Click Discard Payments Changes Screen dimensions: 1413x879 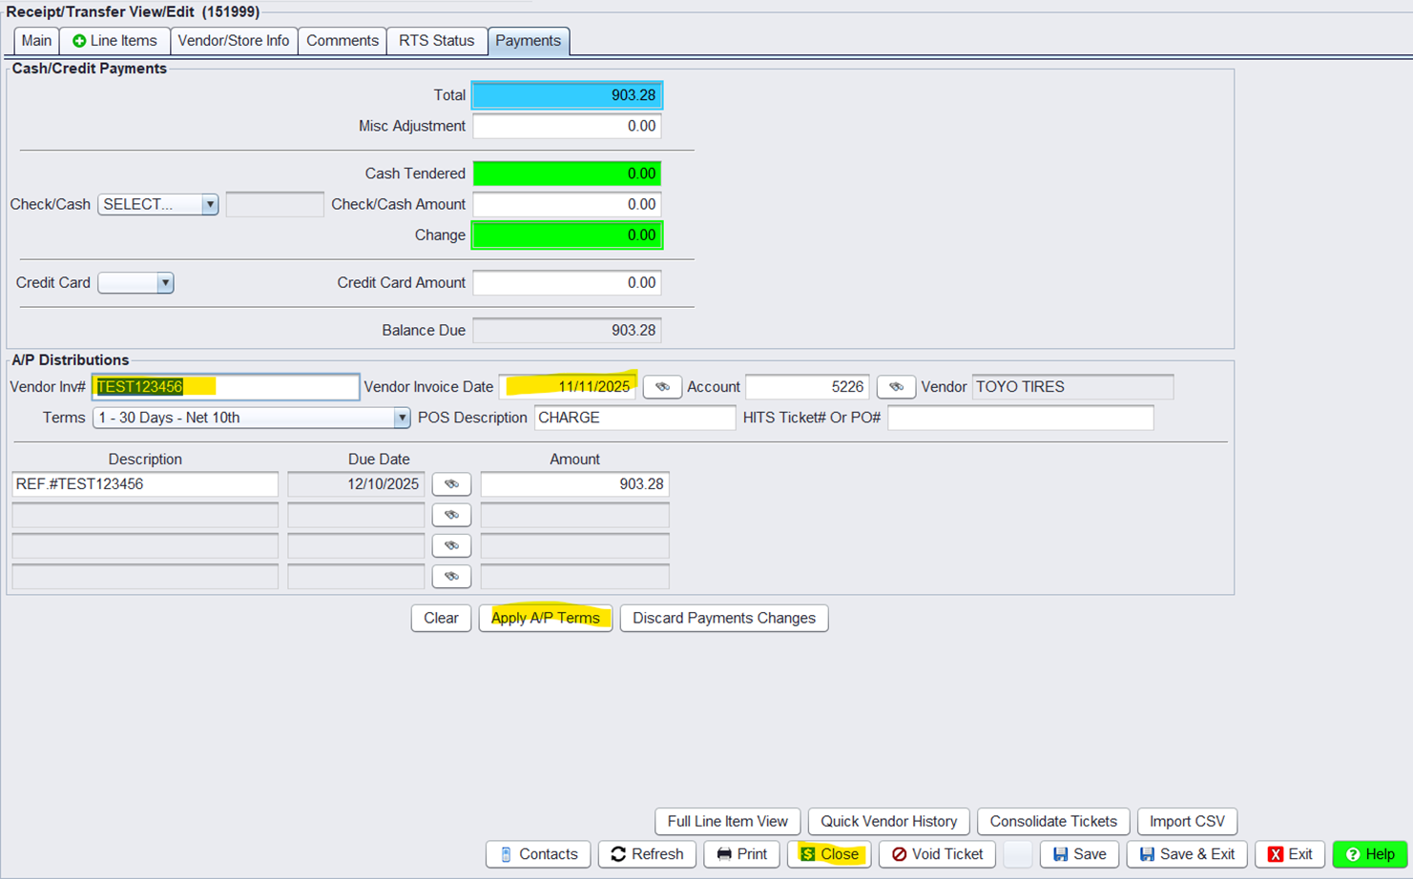[723, 618]
